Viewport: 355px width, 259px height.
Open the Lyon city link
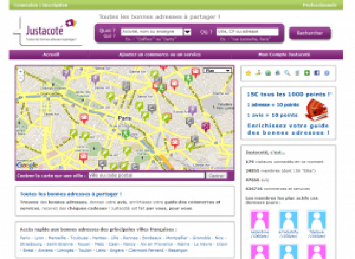[39, 238]
